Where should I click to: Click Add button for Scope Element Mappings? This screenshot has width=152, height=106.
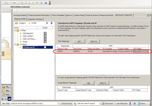pos(88,83)
